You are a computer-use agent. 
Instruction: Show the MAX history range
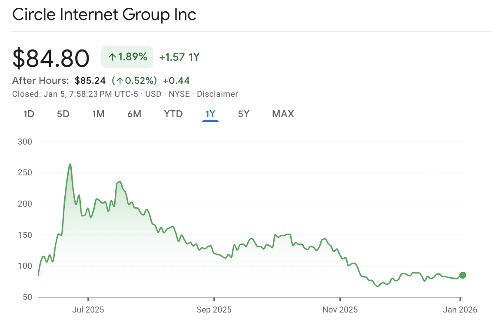(x=283, y=114)
